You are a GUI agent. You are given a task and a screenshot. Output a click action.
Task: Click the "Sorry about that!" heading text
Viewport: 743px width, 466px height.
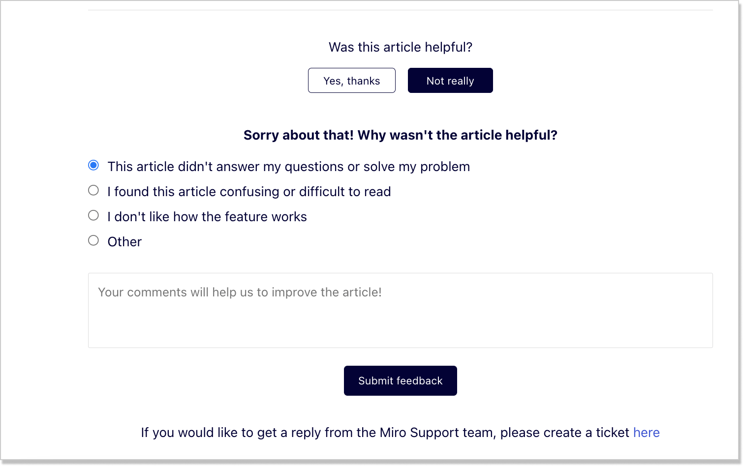pos(299,135)
